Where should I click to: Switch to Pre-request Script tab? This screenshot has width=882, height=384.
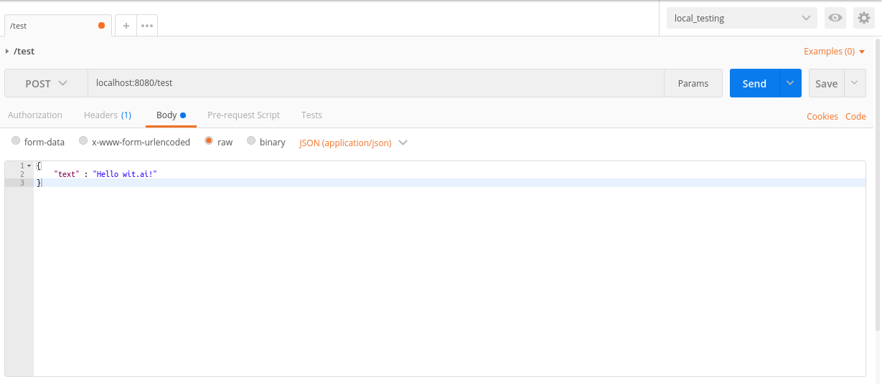click(243, 115)
